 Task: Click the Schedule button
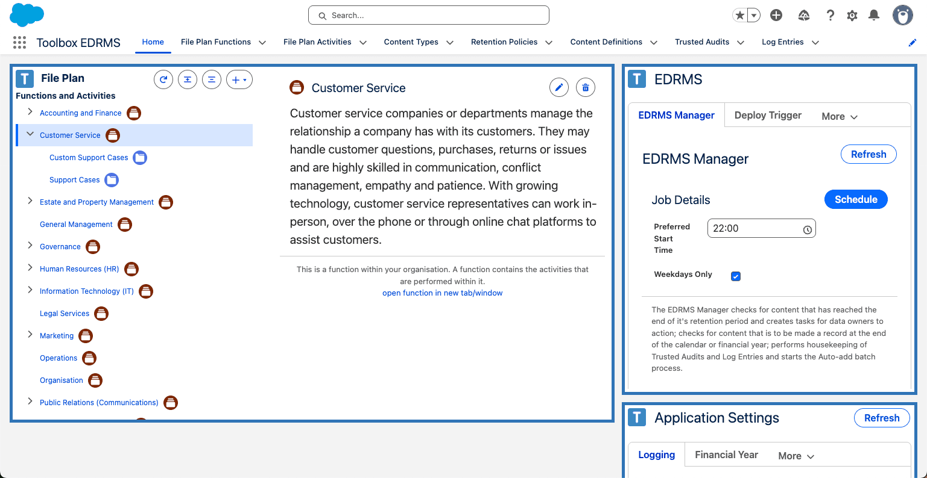tap(856, 199)
